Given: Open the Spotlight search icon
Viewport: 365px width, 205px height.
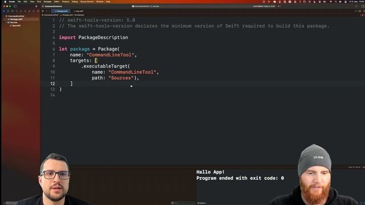Looking at the screenshot, I should 335,2.
